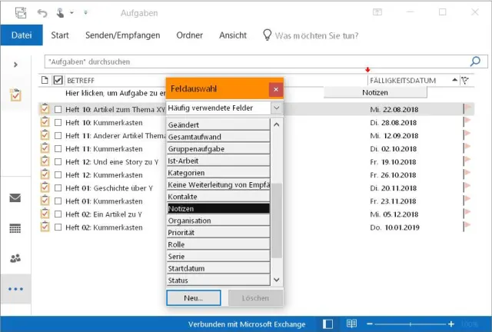
Task: Tick checkbox for Heft 02: Kummerkasten
Action: [x=58, y=227]
